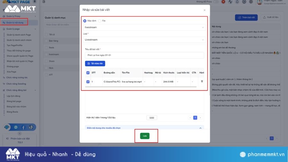This screenshot has height=162, width=288.
Task: Open the settings gear icon in header
Action: click(x=251, y=2)
